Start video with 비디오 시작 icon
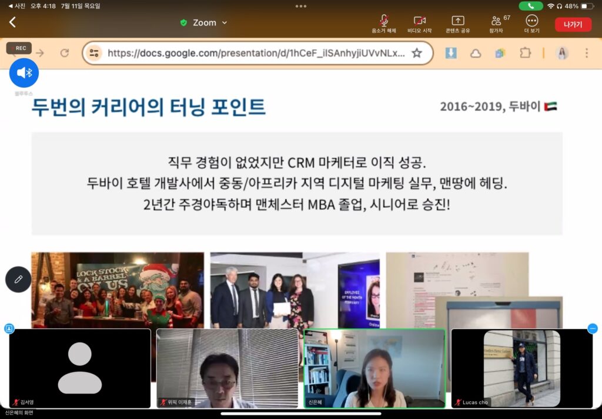The height and width of the screenshot is (419, 602). tap(419, 22)
